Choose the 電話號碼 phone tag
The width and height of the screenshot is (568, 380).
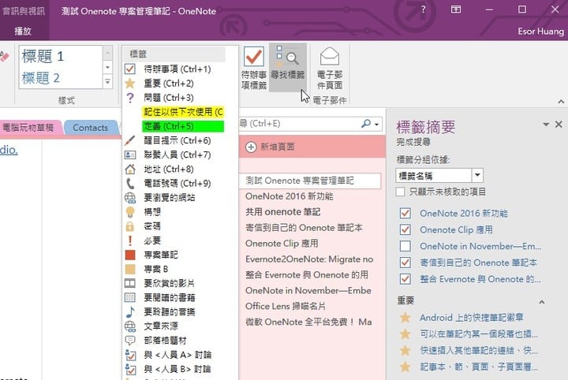pos(130,183)
